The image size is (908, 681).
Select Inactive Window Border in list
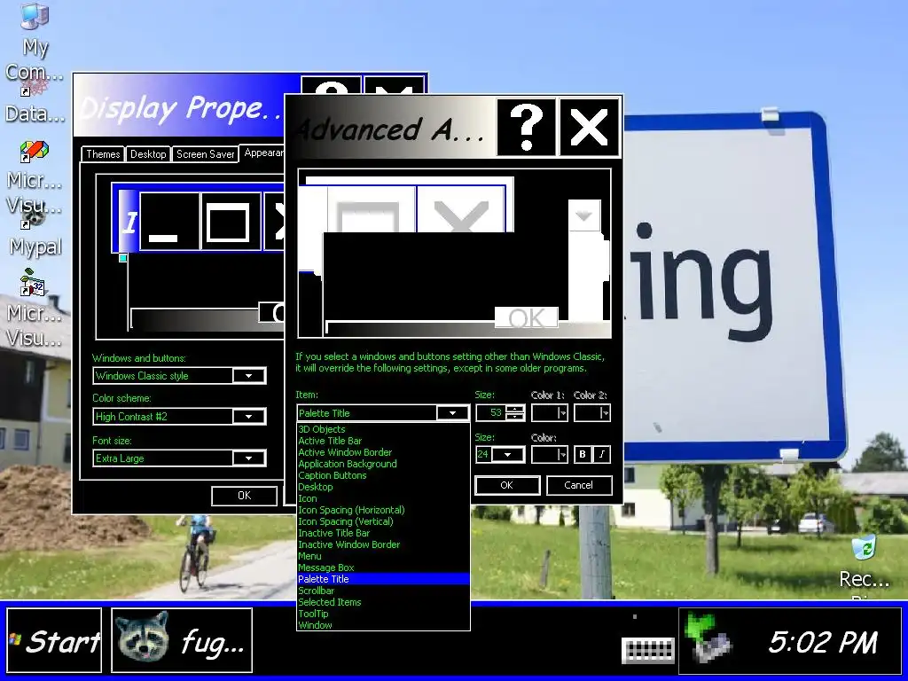click(x=383, y=545)
